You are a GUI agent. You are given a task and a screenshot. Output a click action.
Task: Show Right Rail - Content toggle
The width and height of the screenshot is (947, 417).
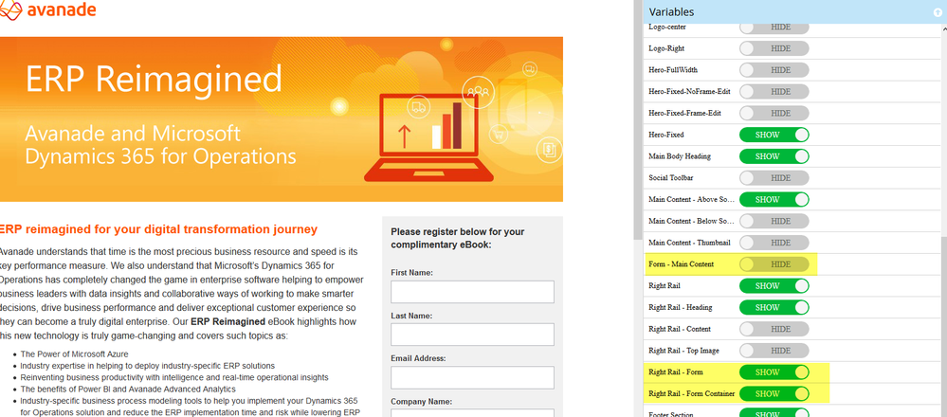(774, 329)
